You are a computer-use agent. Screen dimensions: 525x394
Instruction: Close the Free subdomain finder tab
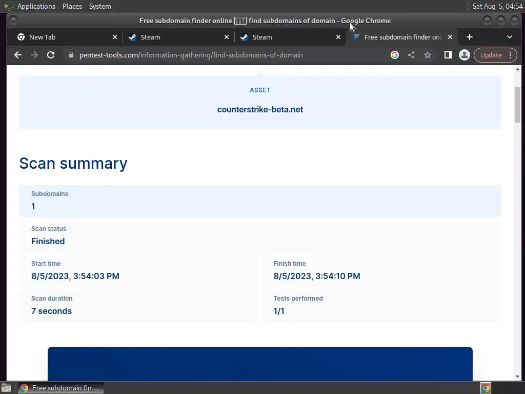click(450, 37)
